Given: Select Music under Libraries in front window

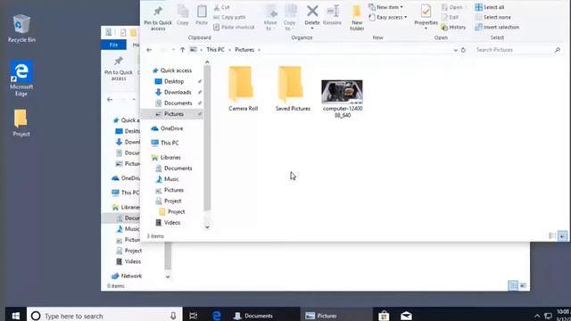Looking at the screenshot, I should (167, 179).
